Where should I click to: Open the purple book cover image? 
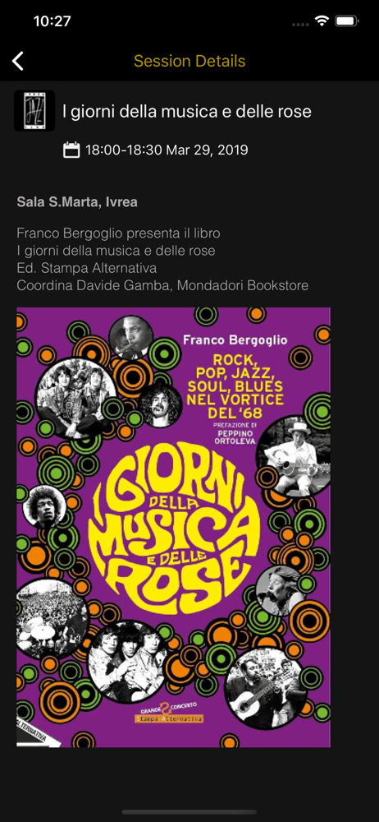[173, 527]
